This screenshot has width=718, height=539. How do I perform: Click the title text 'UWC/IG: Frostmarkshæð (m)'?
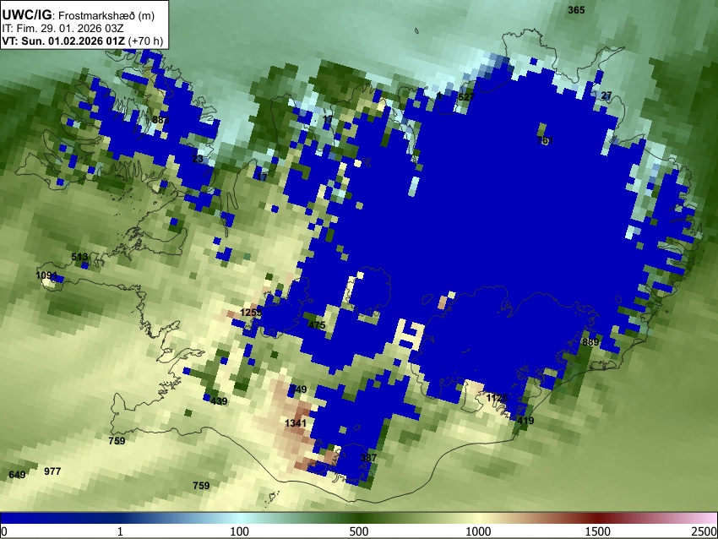79,15
